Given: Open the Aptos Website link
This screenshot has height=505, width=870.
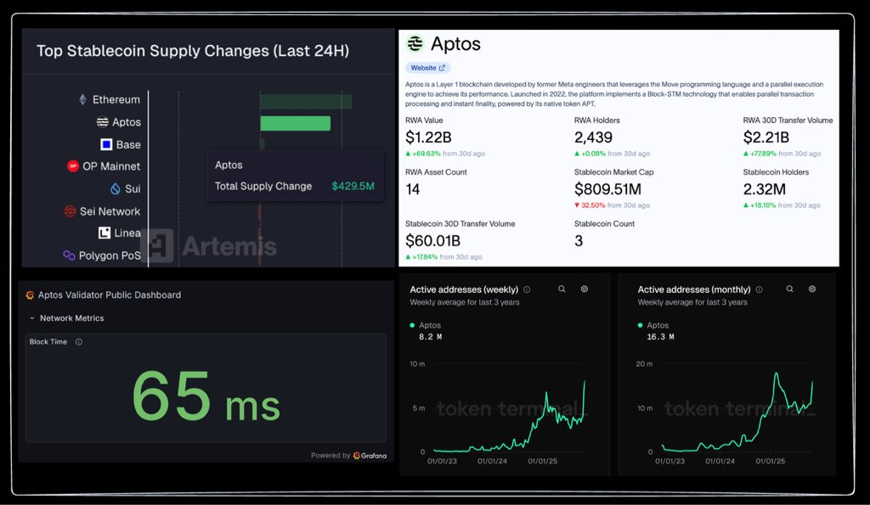Looking at the screenshot, I should coord(428,68).
